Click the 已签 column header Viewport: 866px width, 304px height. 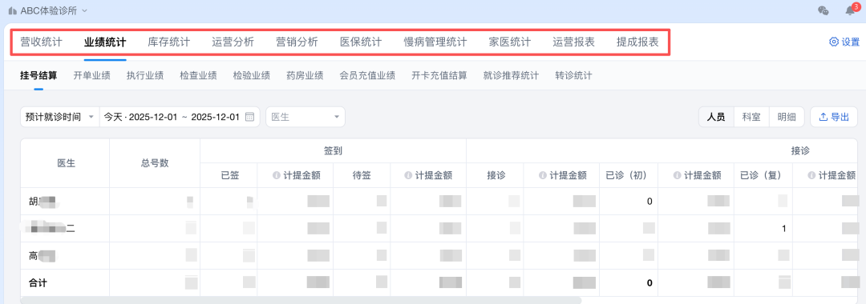[229, 175]
